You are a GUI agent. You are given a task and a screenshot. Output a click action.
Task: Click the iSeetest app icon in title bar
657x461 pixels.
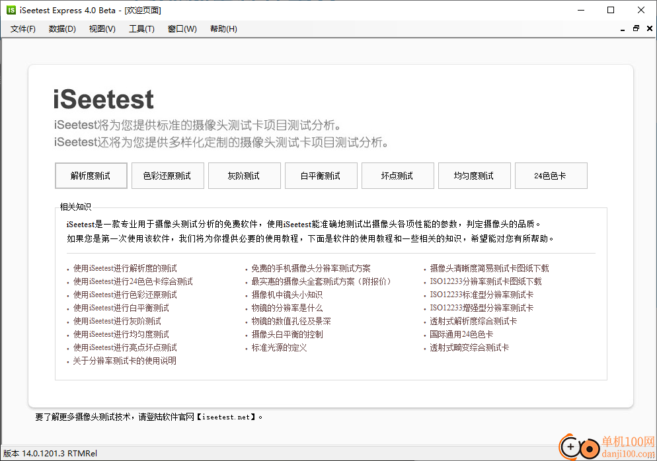[11, 10]
